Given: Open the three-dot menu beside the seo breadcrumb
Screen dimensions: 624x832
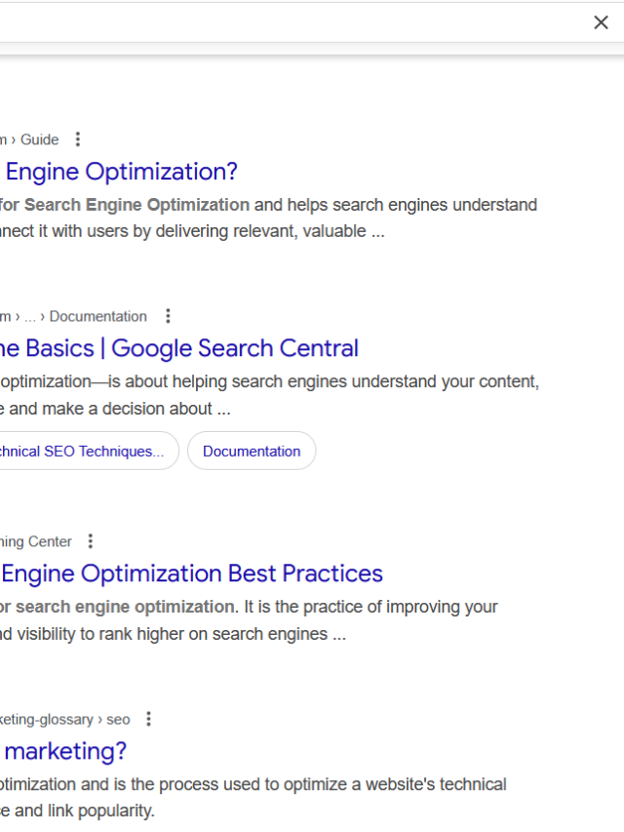Looking at the screenshot, I should pos(148,719).
